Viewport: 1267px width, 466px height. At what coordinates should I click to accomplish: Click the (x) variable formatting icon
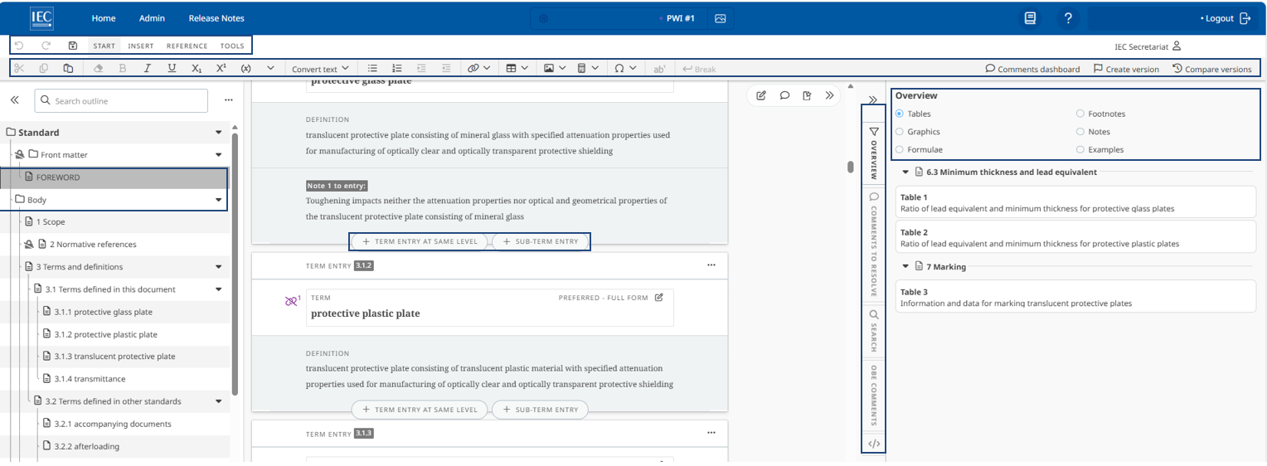pos(245,69)
